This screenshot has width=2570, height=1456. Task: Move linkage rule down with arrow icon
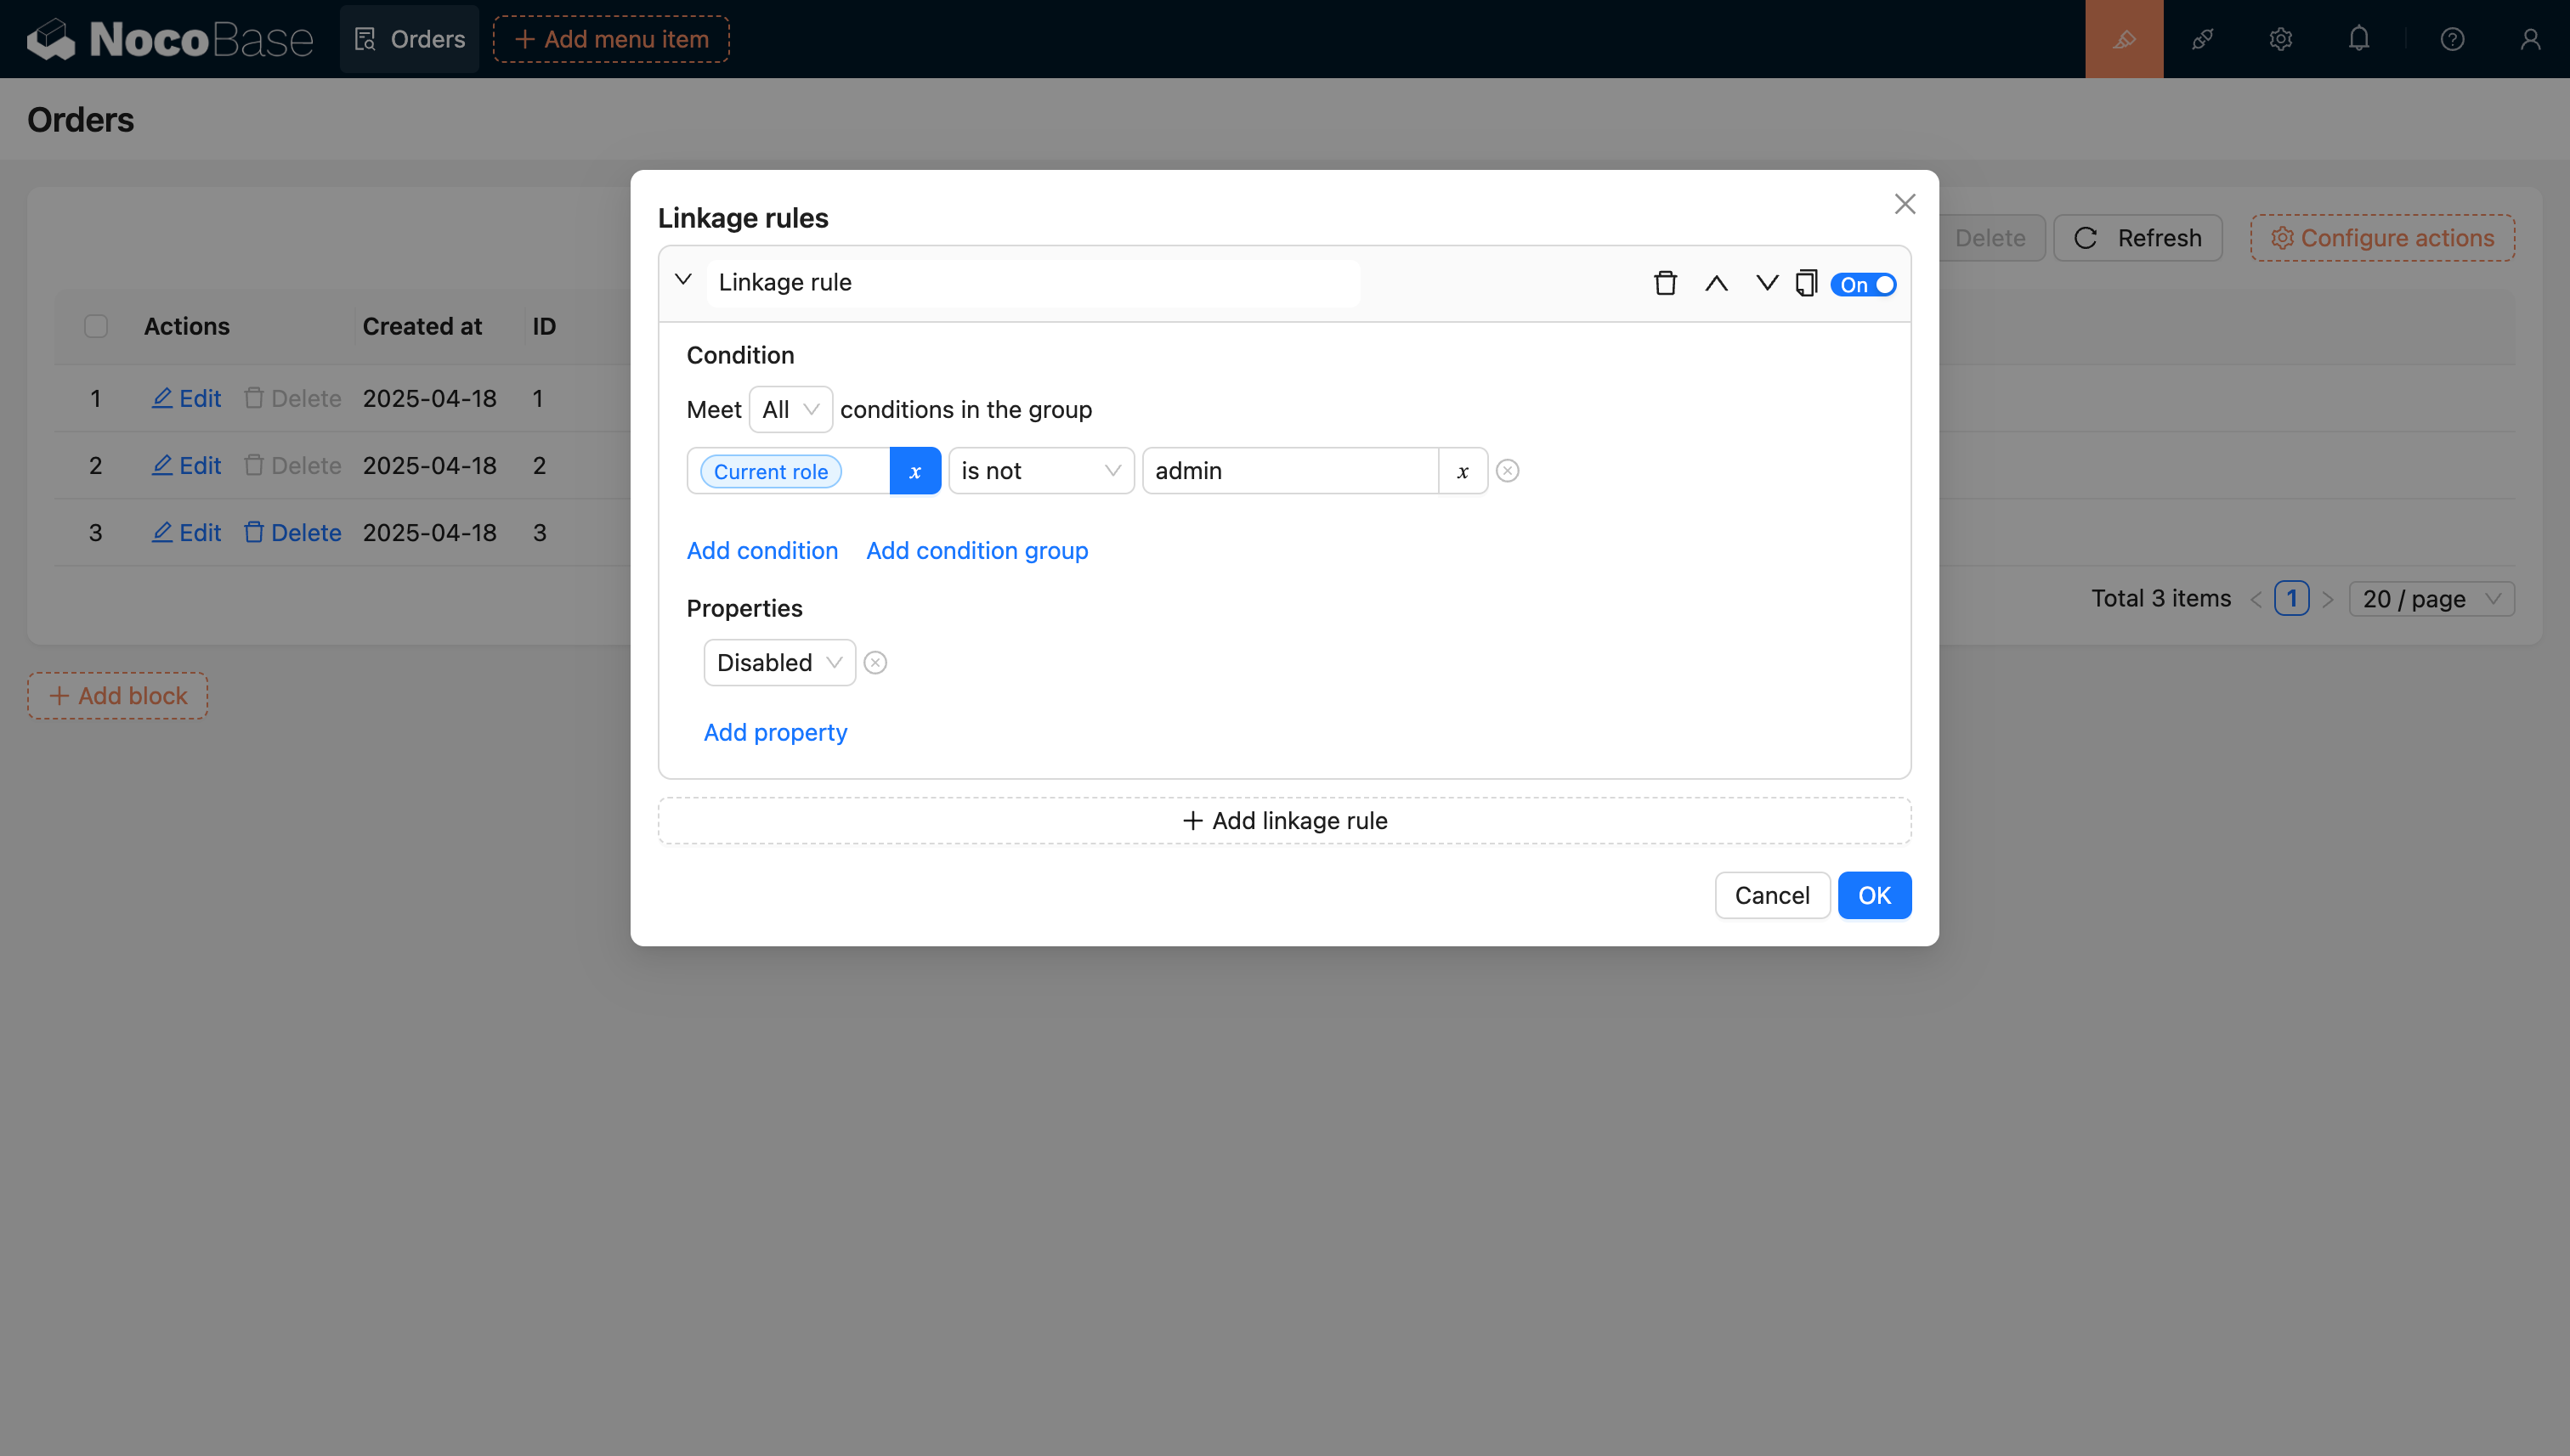tap(1767, 284)
